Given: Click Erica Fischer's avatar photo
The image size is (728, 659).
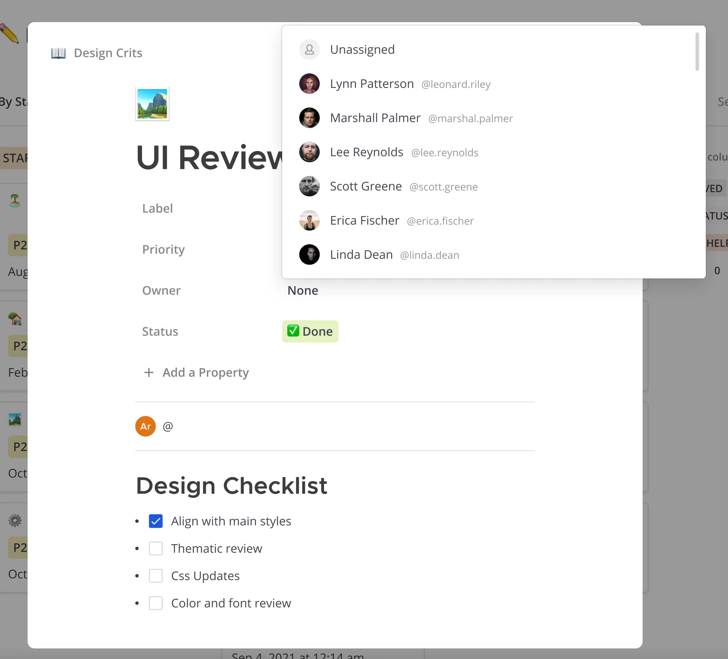Looking at the screenshot, I should click(309, 220).
